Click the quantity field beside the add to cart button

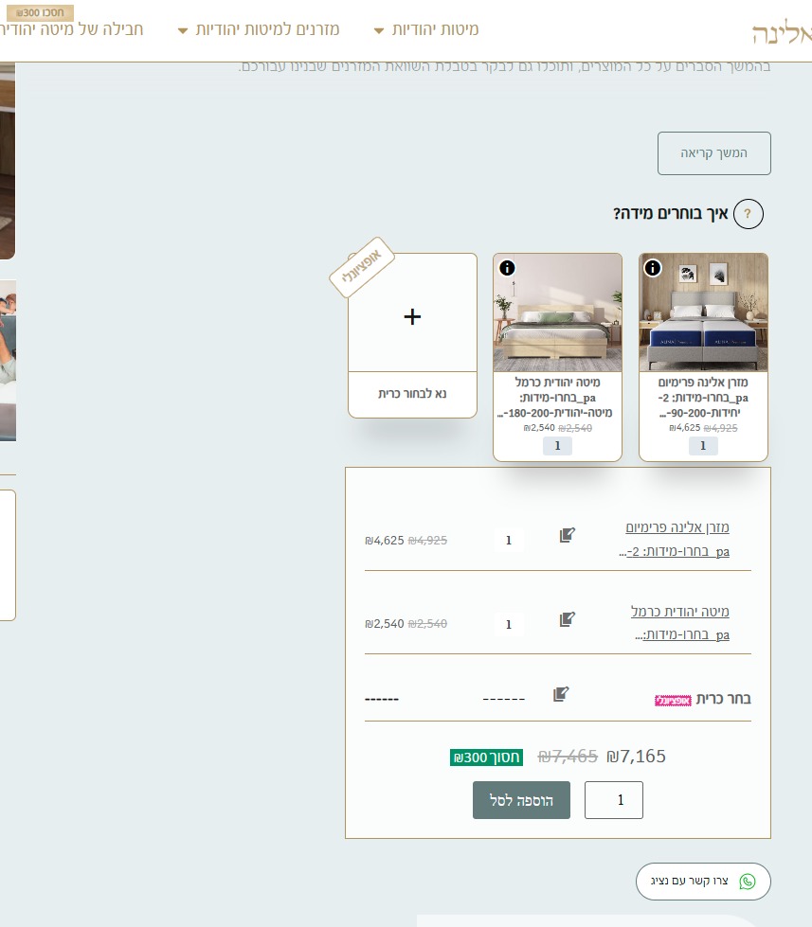pyautogui.click(x=614, y=800)
